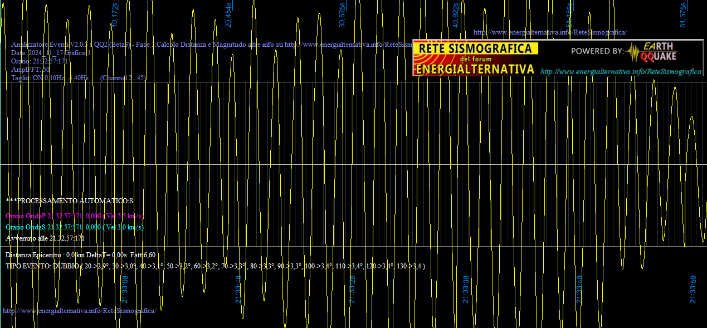Click the 61,375s time axis marker
The width and height of the screenshot is (707, 328).
pos(683,14)
